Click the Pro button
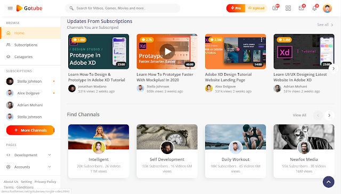 point(236,9)
